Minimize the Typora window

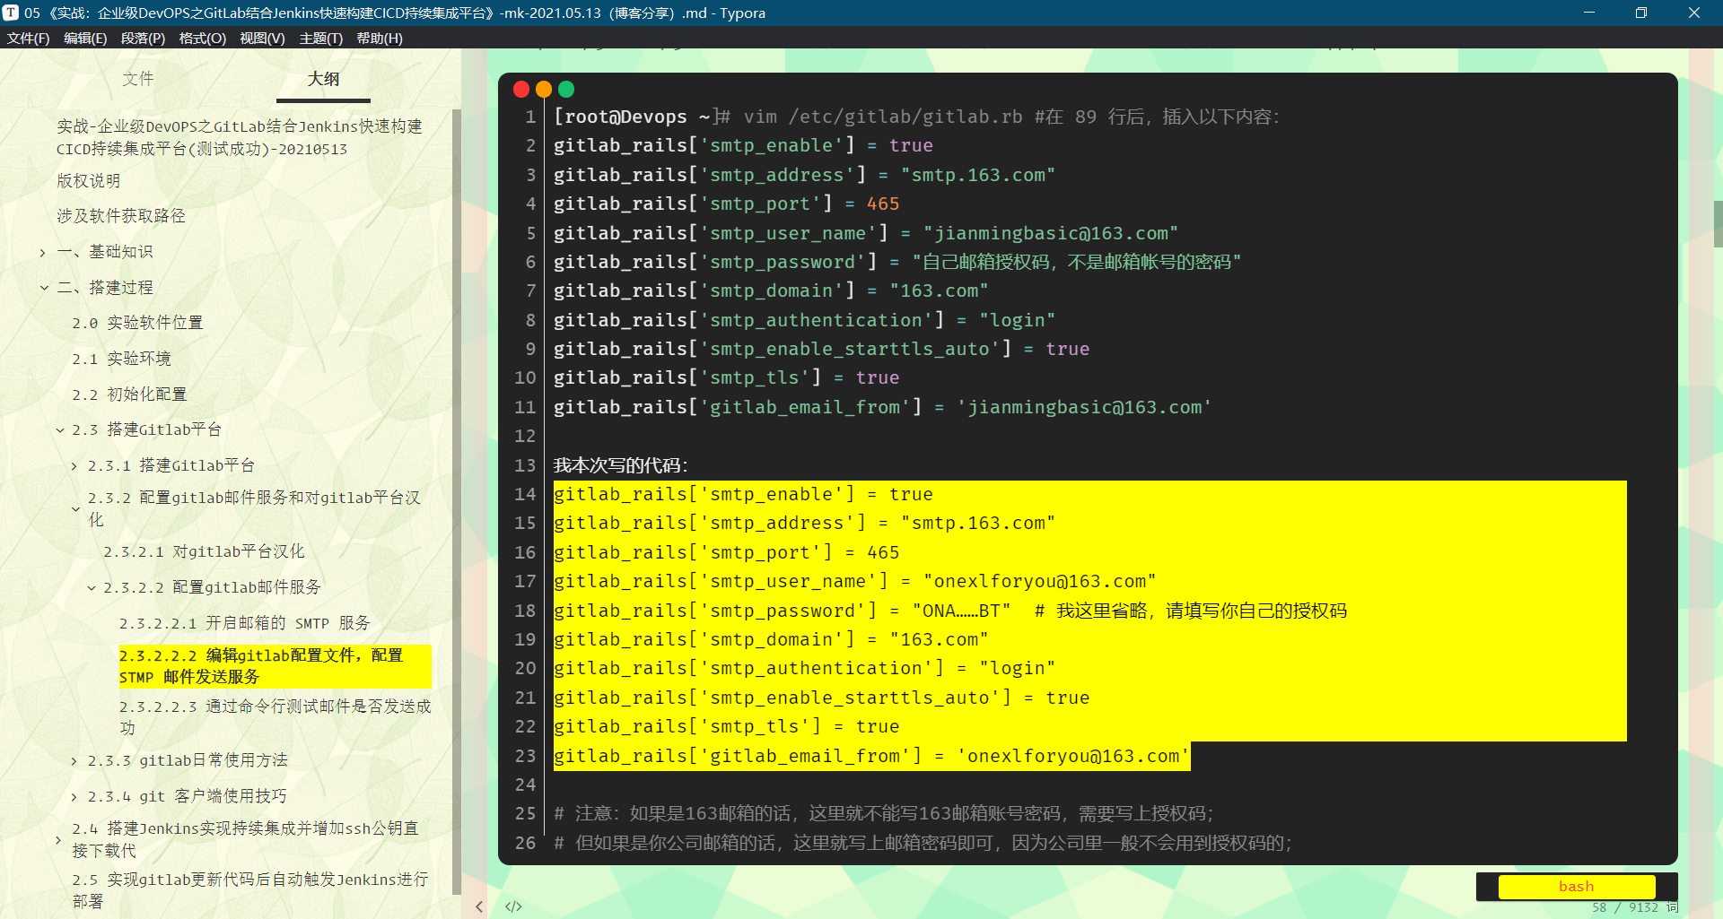point(1588,13)
